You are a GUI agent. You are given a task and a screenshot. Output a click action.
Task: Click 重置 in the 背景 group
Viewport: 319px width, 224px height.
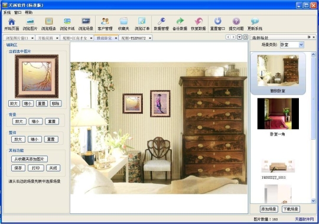pyautogui.click(x=52, y=121)
